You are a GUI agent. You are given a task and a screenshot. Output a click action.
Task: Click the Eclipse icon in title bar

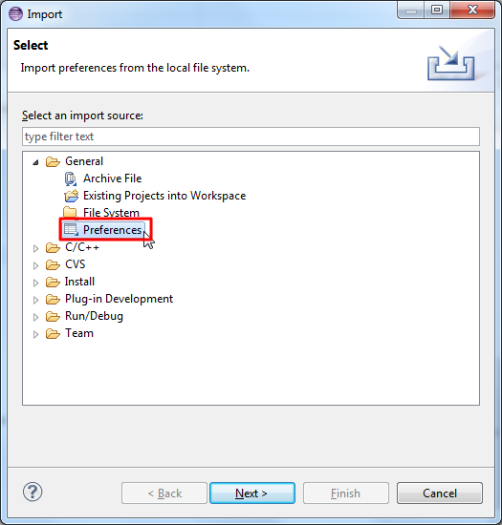[15, 14]
